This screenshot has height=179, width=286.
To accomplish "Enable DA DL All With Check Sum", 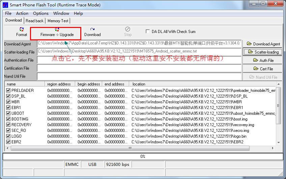I will tap(148, 31).
